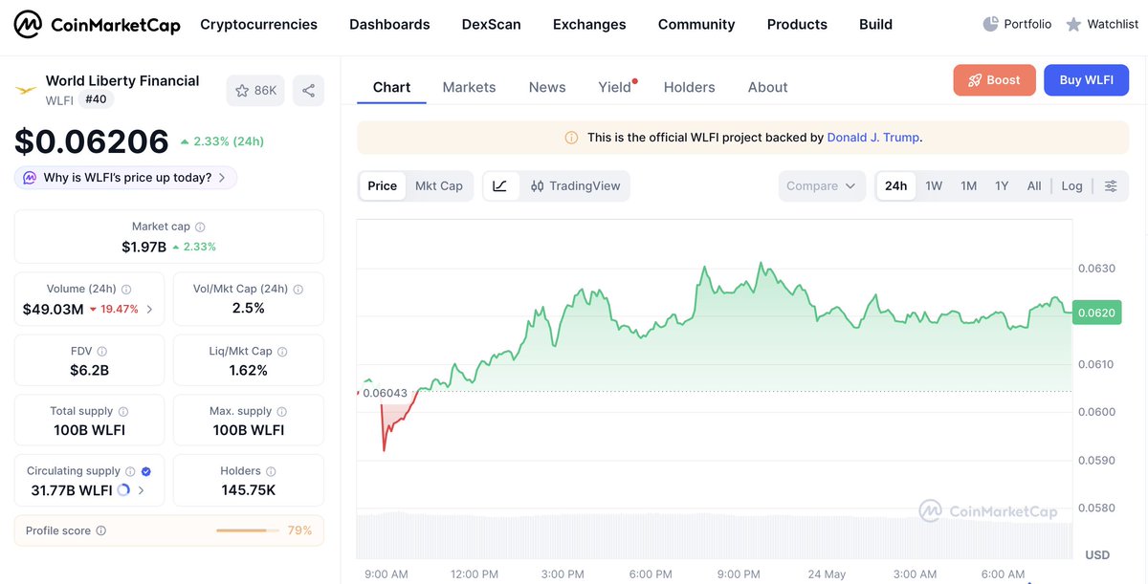Image resolution: width=1148 pixels, height=584 pixels.
Task: Click the share icon beside WLFI
Action: [x=308, y=91]
